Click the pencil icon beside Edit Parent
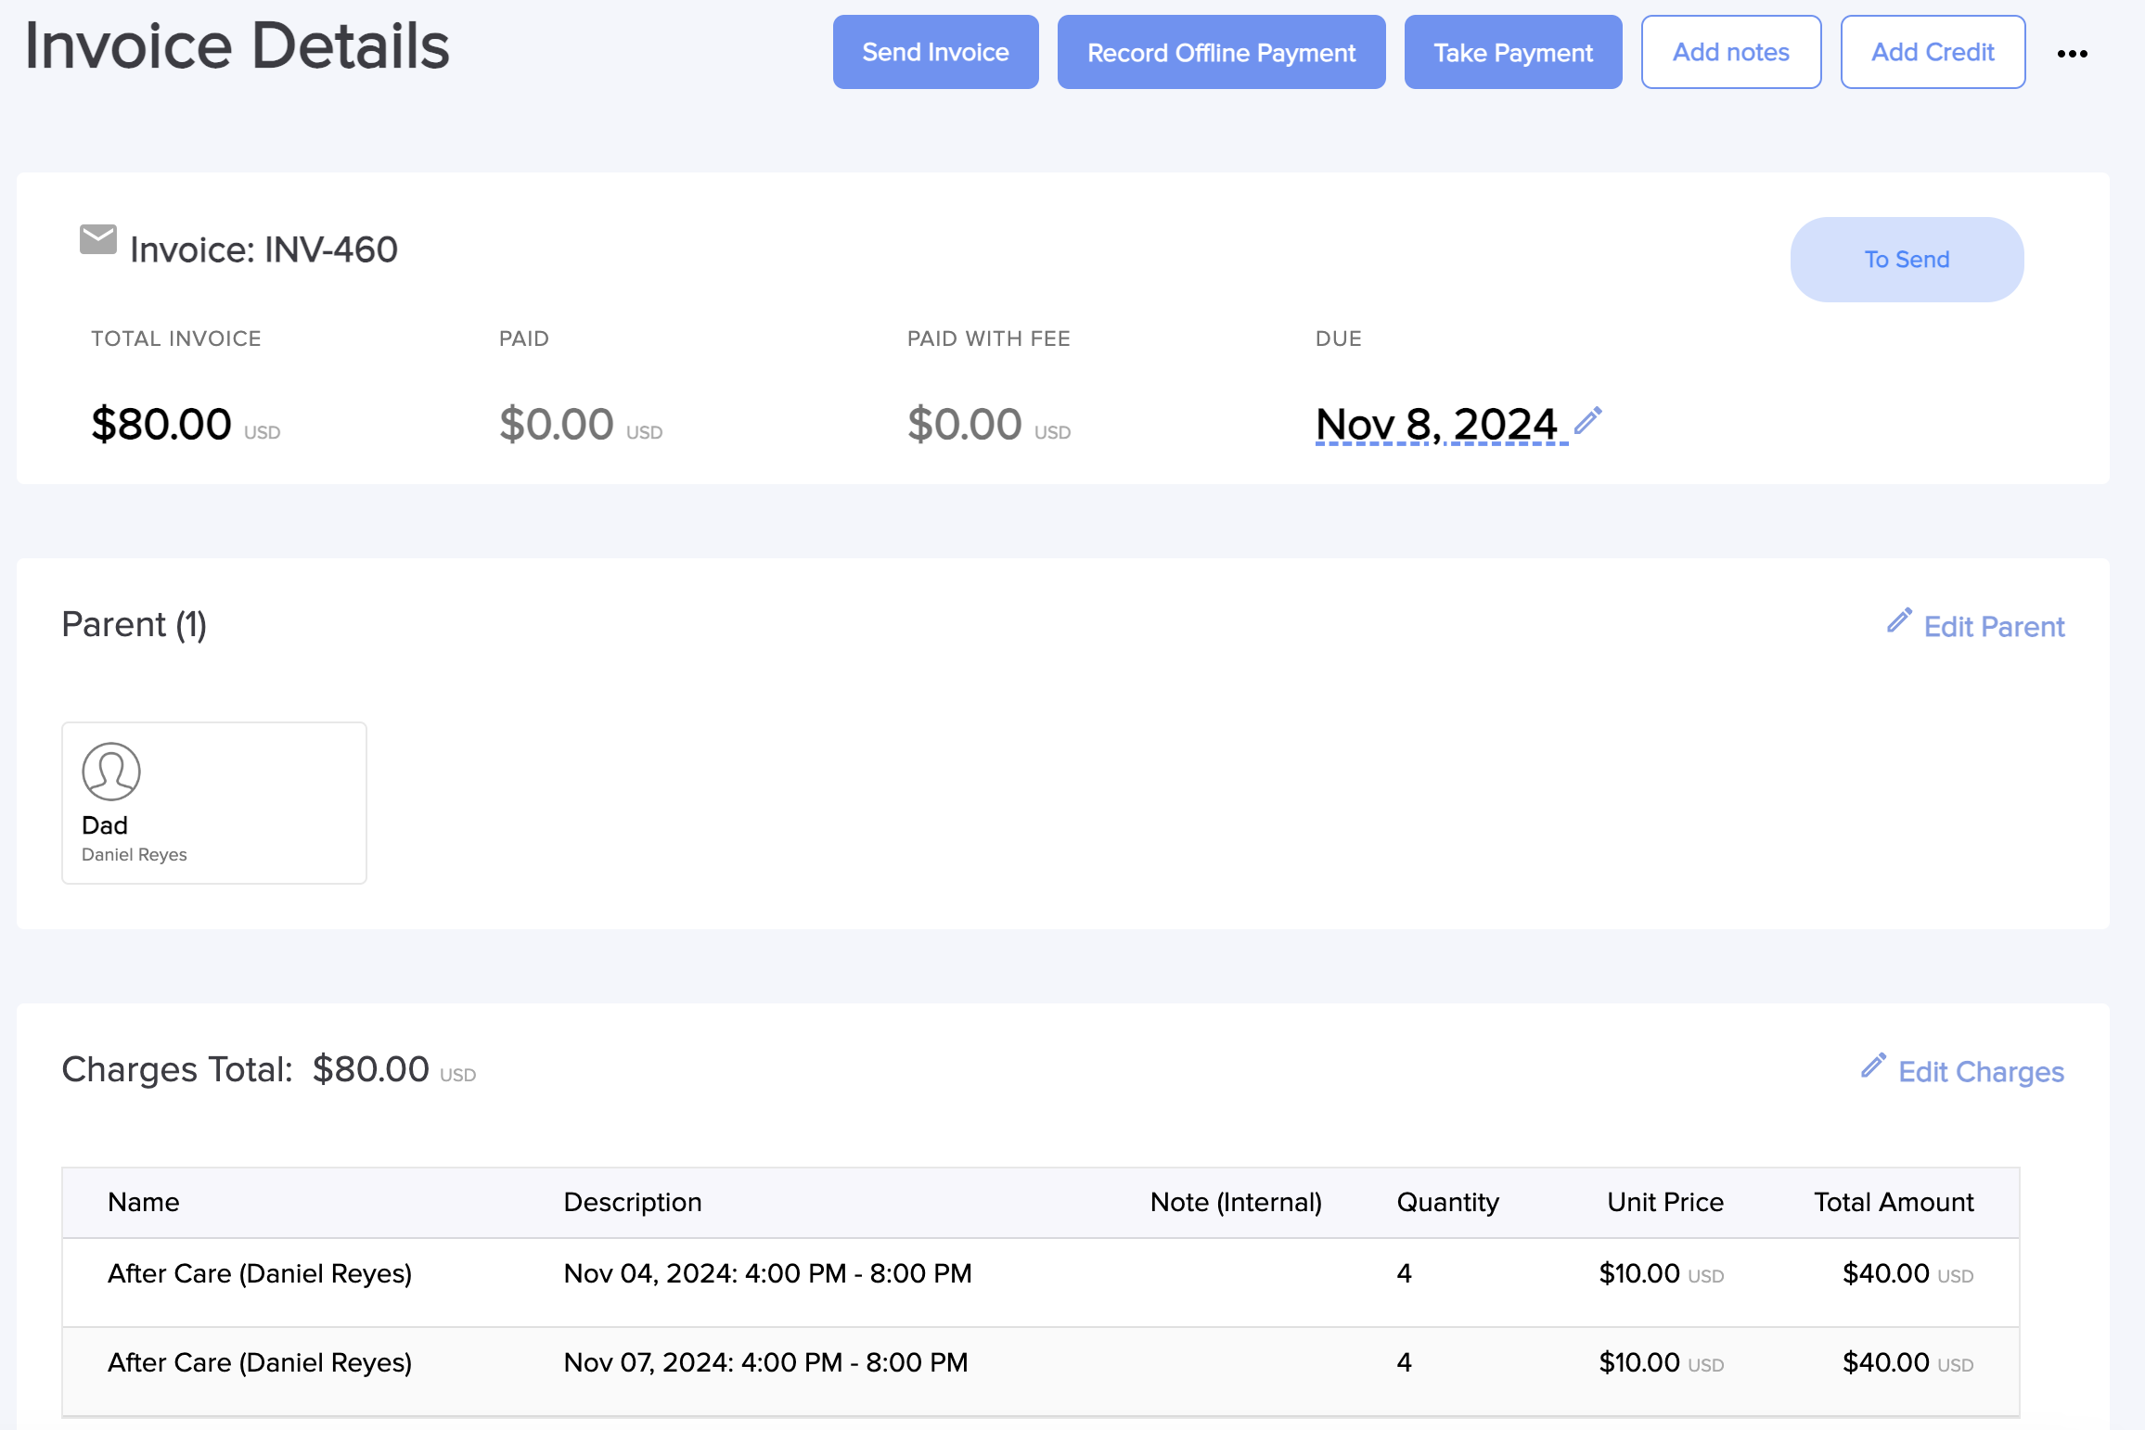This screenshot has height=1430, width=2145. [1899, 620]
